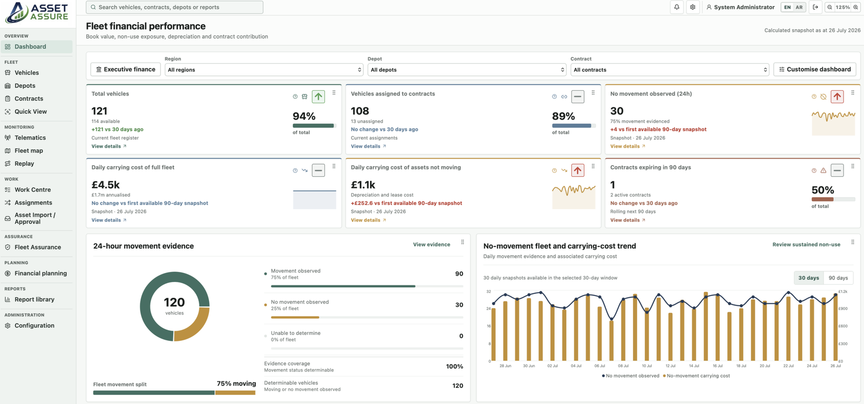Open drag handle on No movement observed card
The image size is (864, 404).
coord(853,93)
